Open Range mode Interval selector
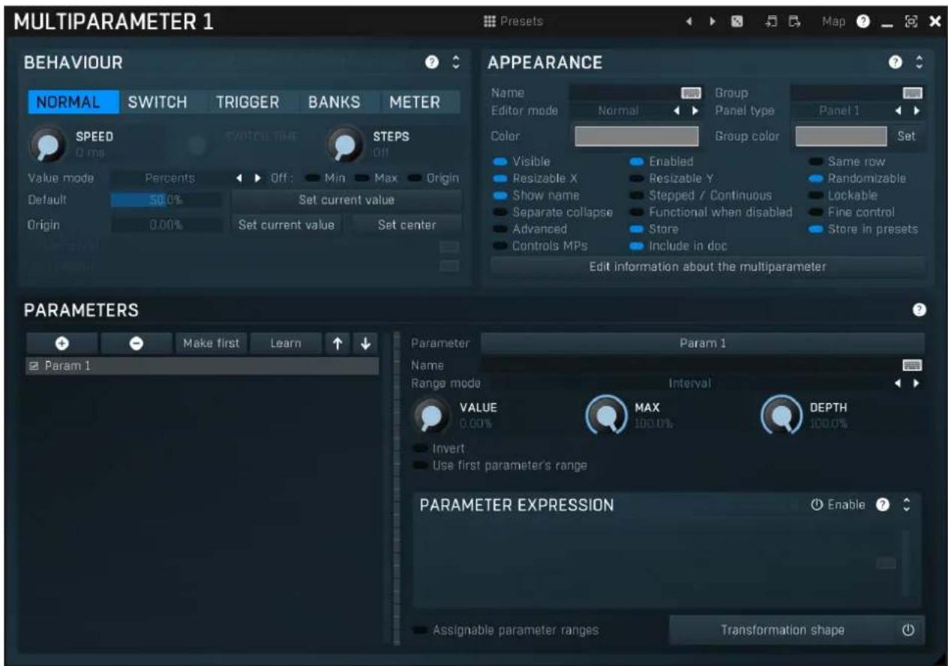 click(689, 383)
